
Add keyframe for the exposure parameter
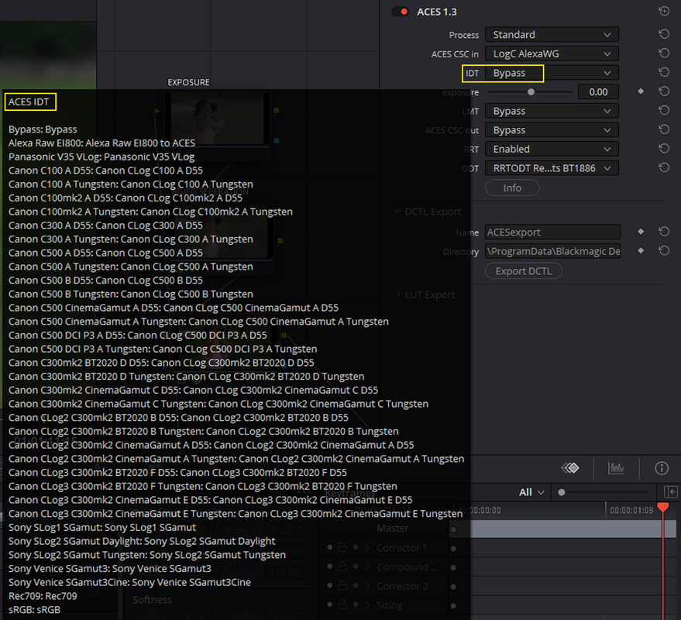(x=641, y=91)
